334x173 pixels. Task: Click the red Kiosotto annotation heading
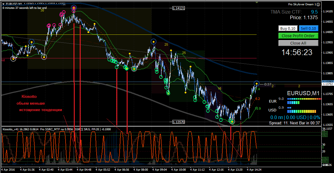click(x=29, y=96)
